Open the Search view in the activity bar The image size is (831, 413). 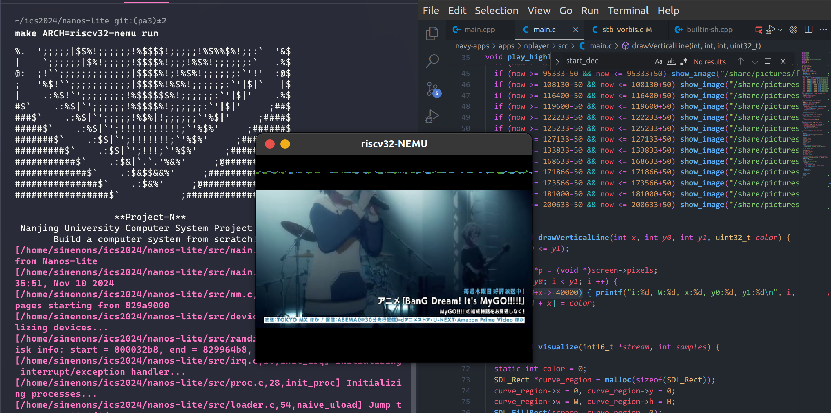click(432, 61)
